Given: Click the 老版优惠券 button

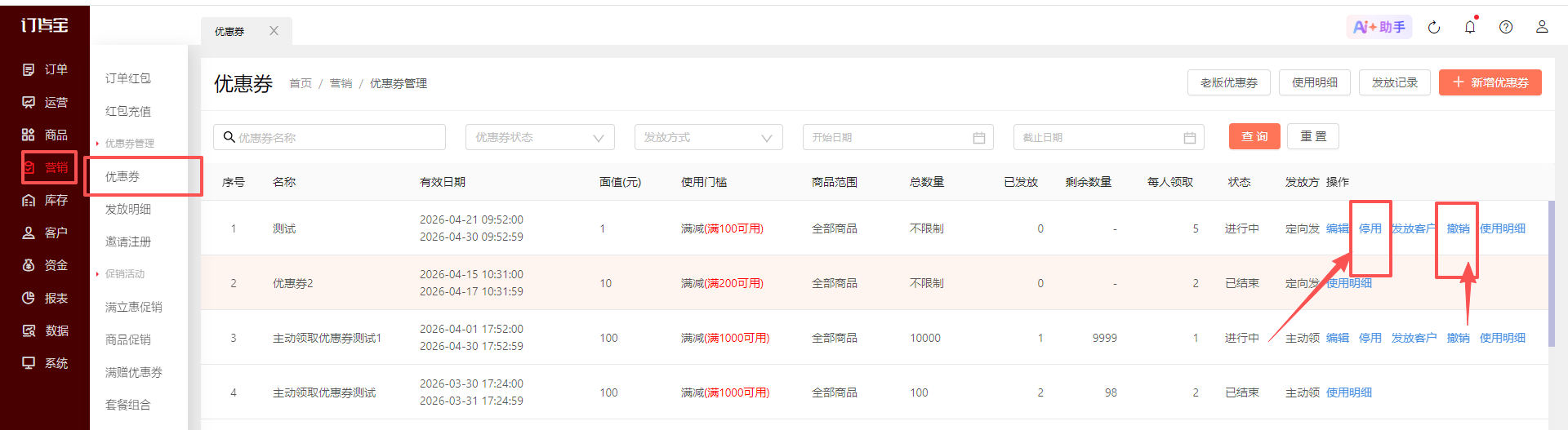Looking at the screenshot, I should [1229, 82].
